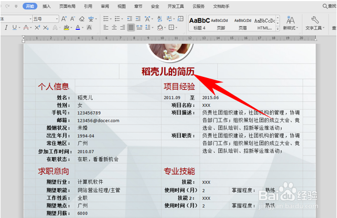Toggle subscript formatting
The width and height of the screenshot is (337, 218).
tap(46, 28)
